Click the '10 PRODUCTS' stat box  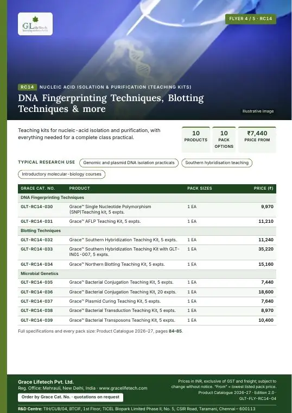(x=196, y=140)
